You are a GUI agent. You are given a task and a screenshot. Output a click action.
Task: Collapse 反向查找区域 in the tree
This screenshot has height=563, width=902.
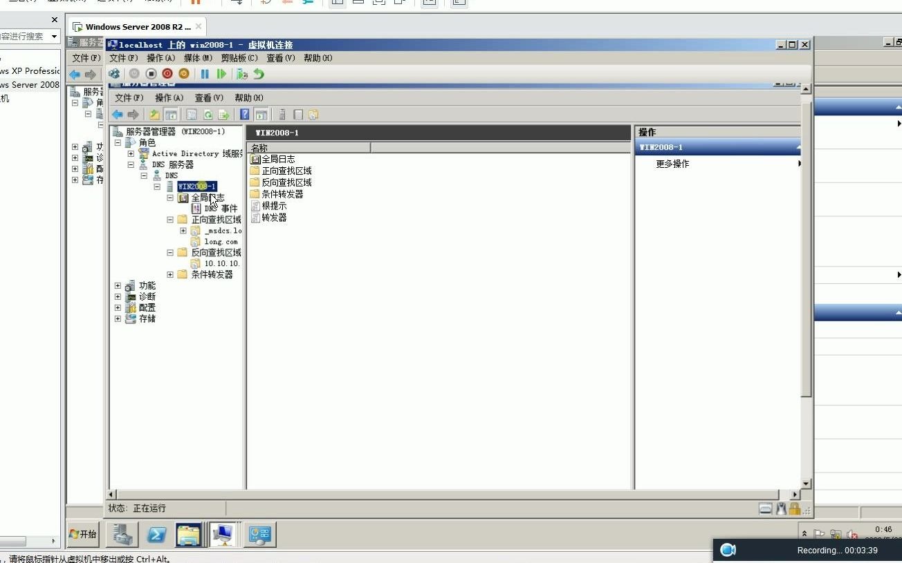170,252
